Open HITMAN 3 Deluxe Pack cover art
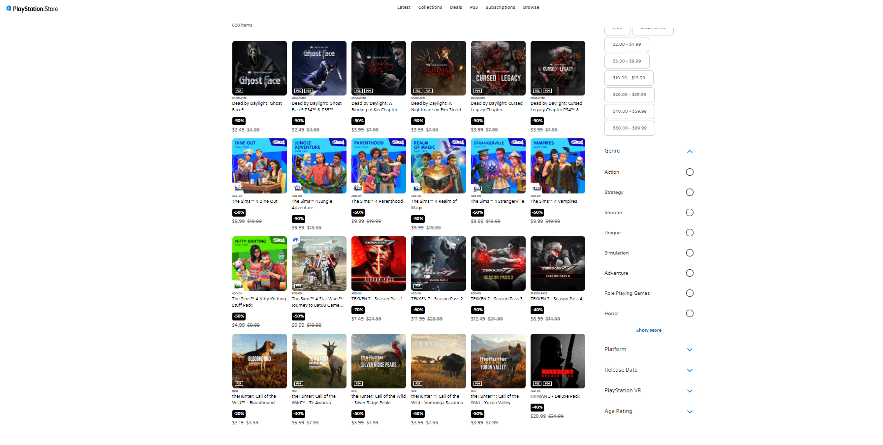 558,361
